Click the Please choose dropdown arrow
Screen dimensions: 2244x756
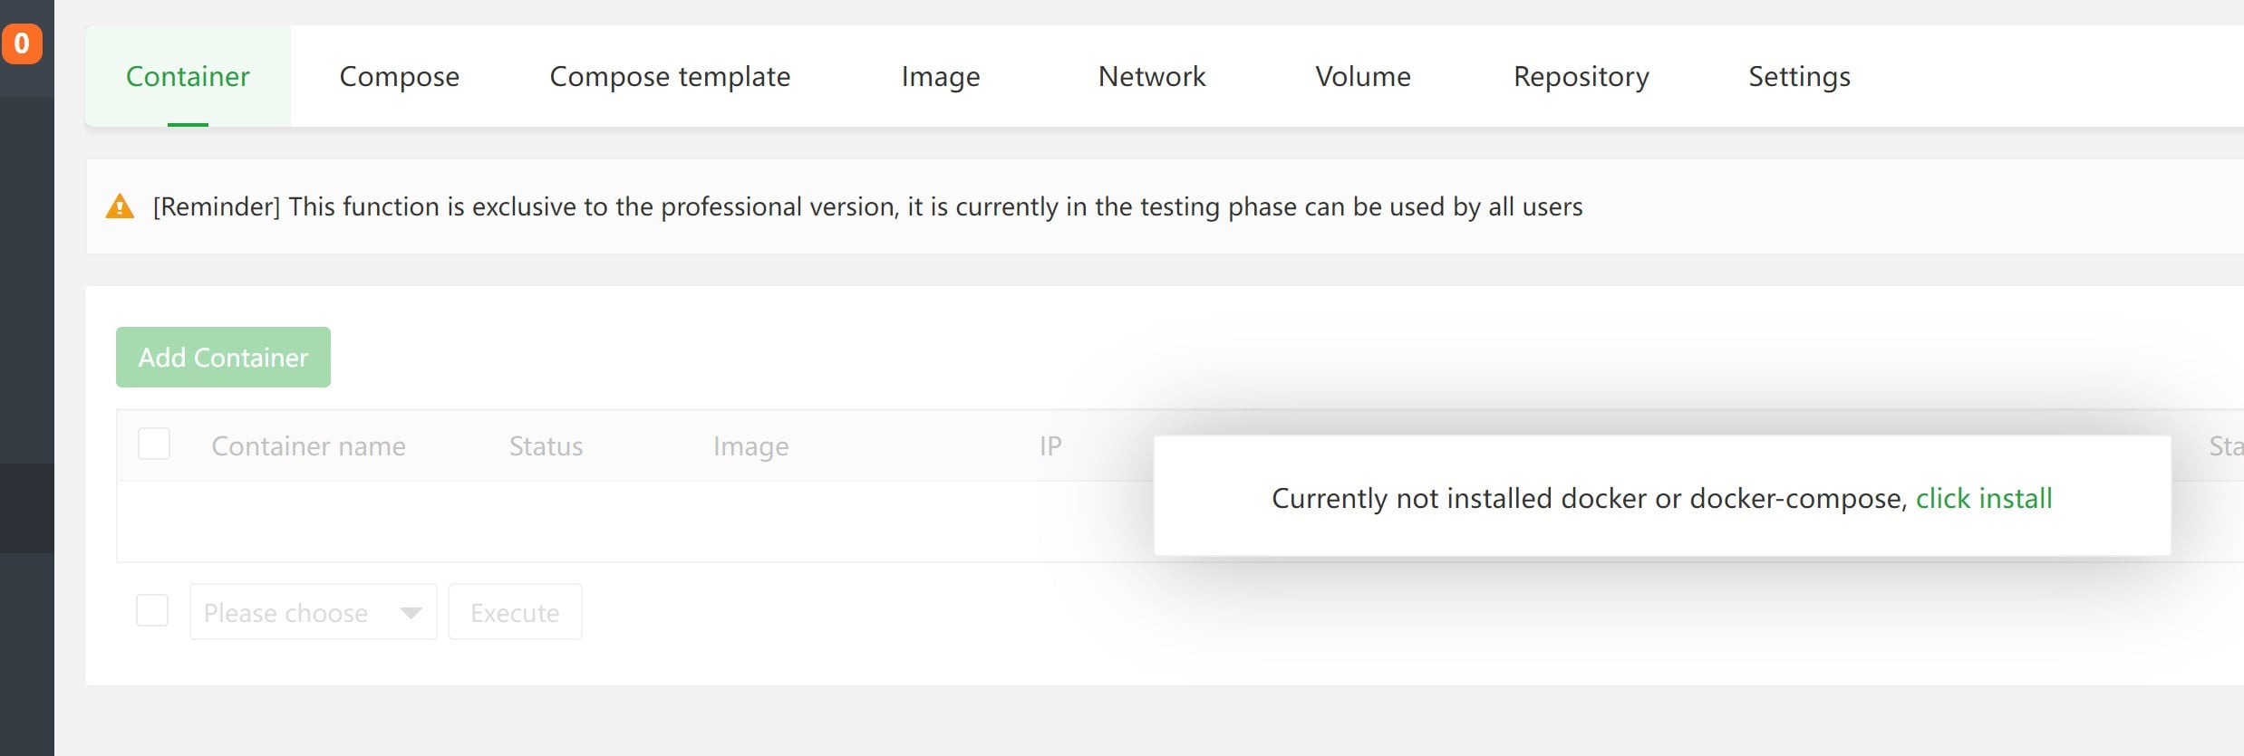(411, 613)
